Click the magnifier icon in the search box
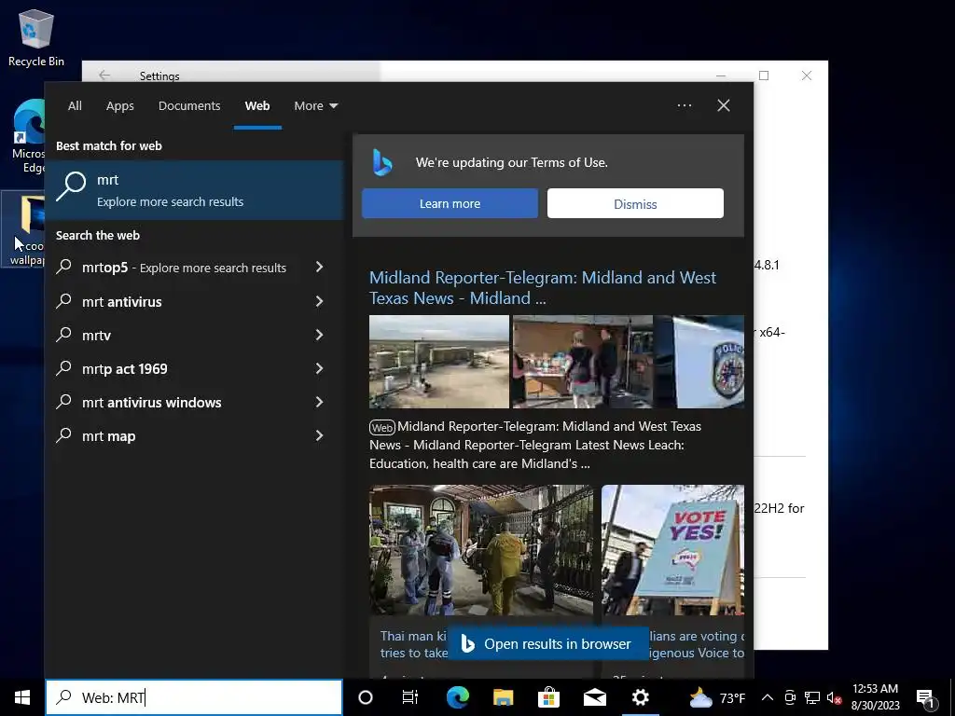The image size is (955, 716). [64, 697]
